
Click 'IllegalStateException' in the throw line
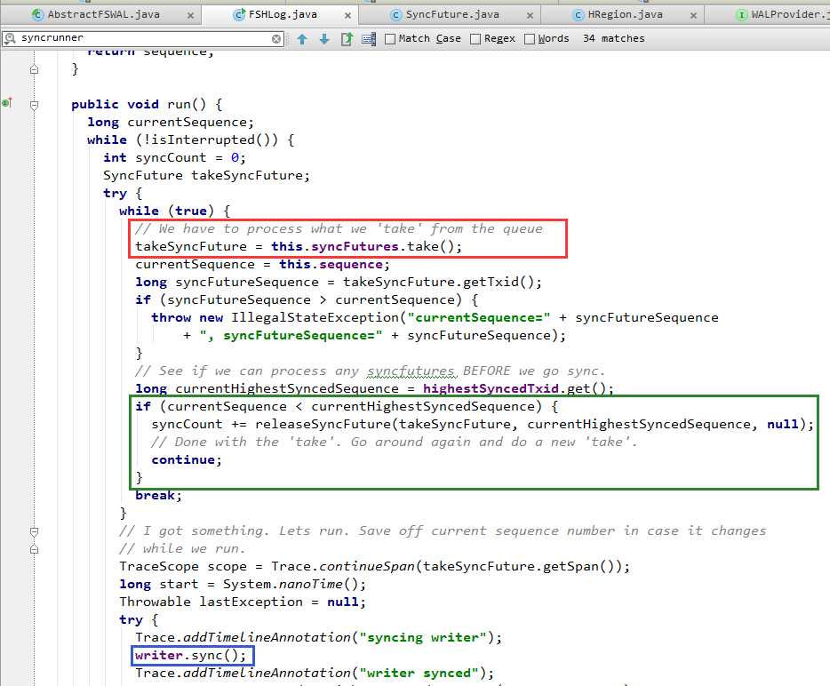tap(315, 317)
